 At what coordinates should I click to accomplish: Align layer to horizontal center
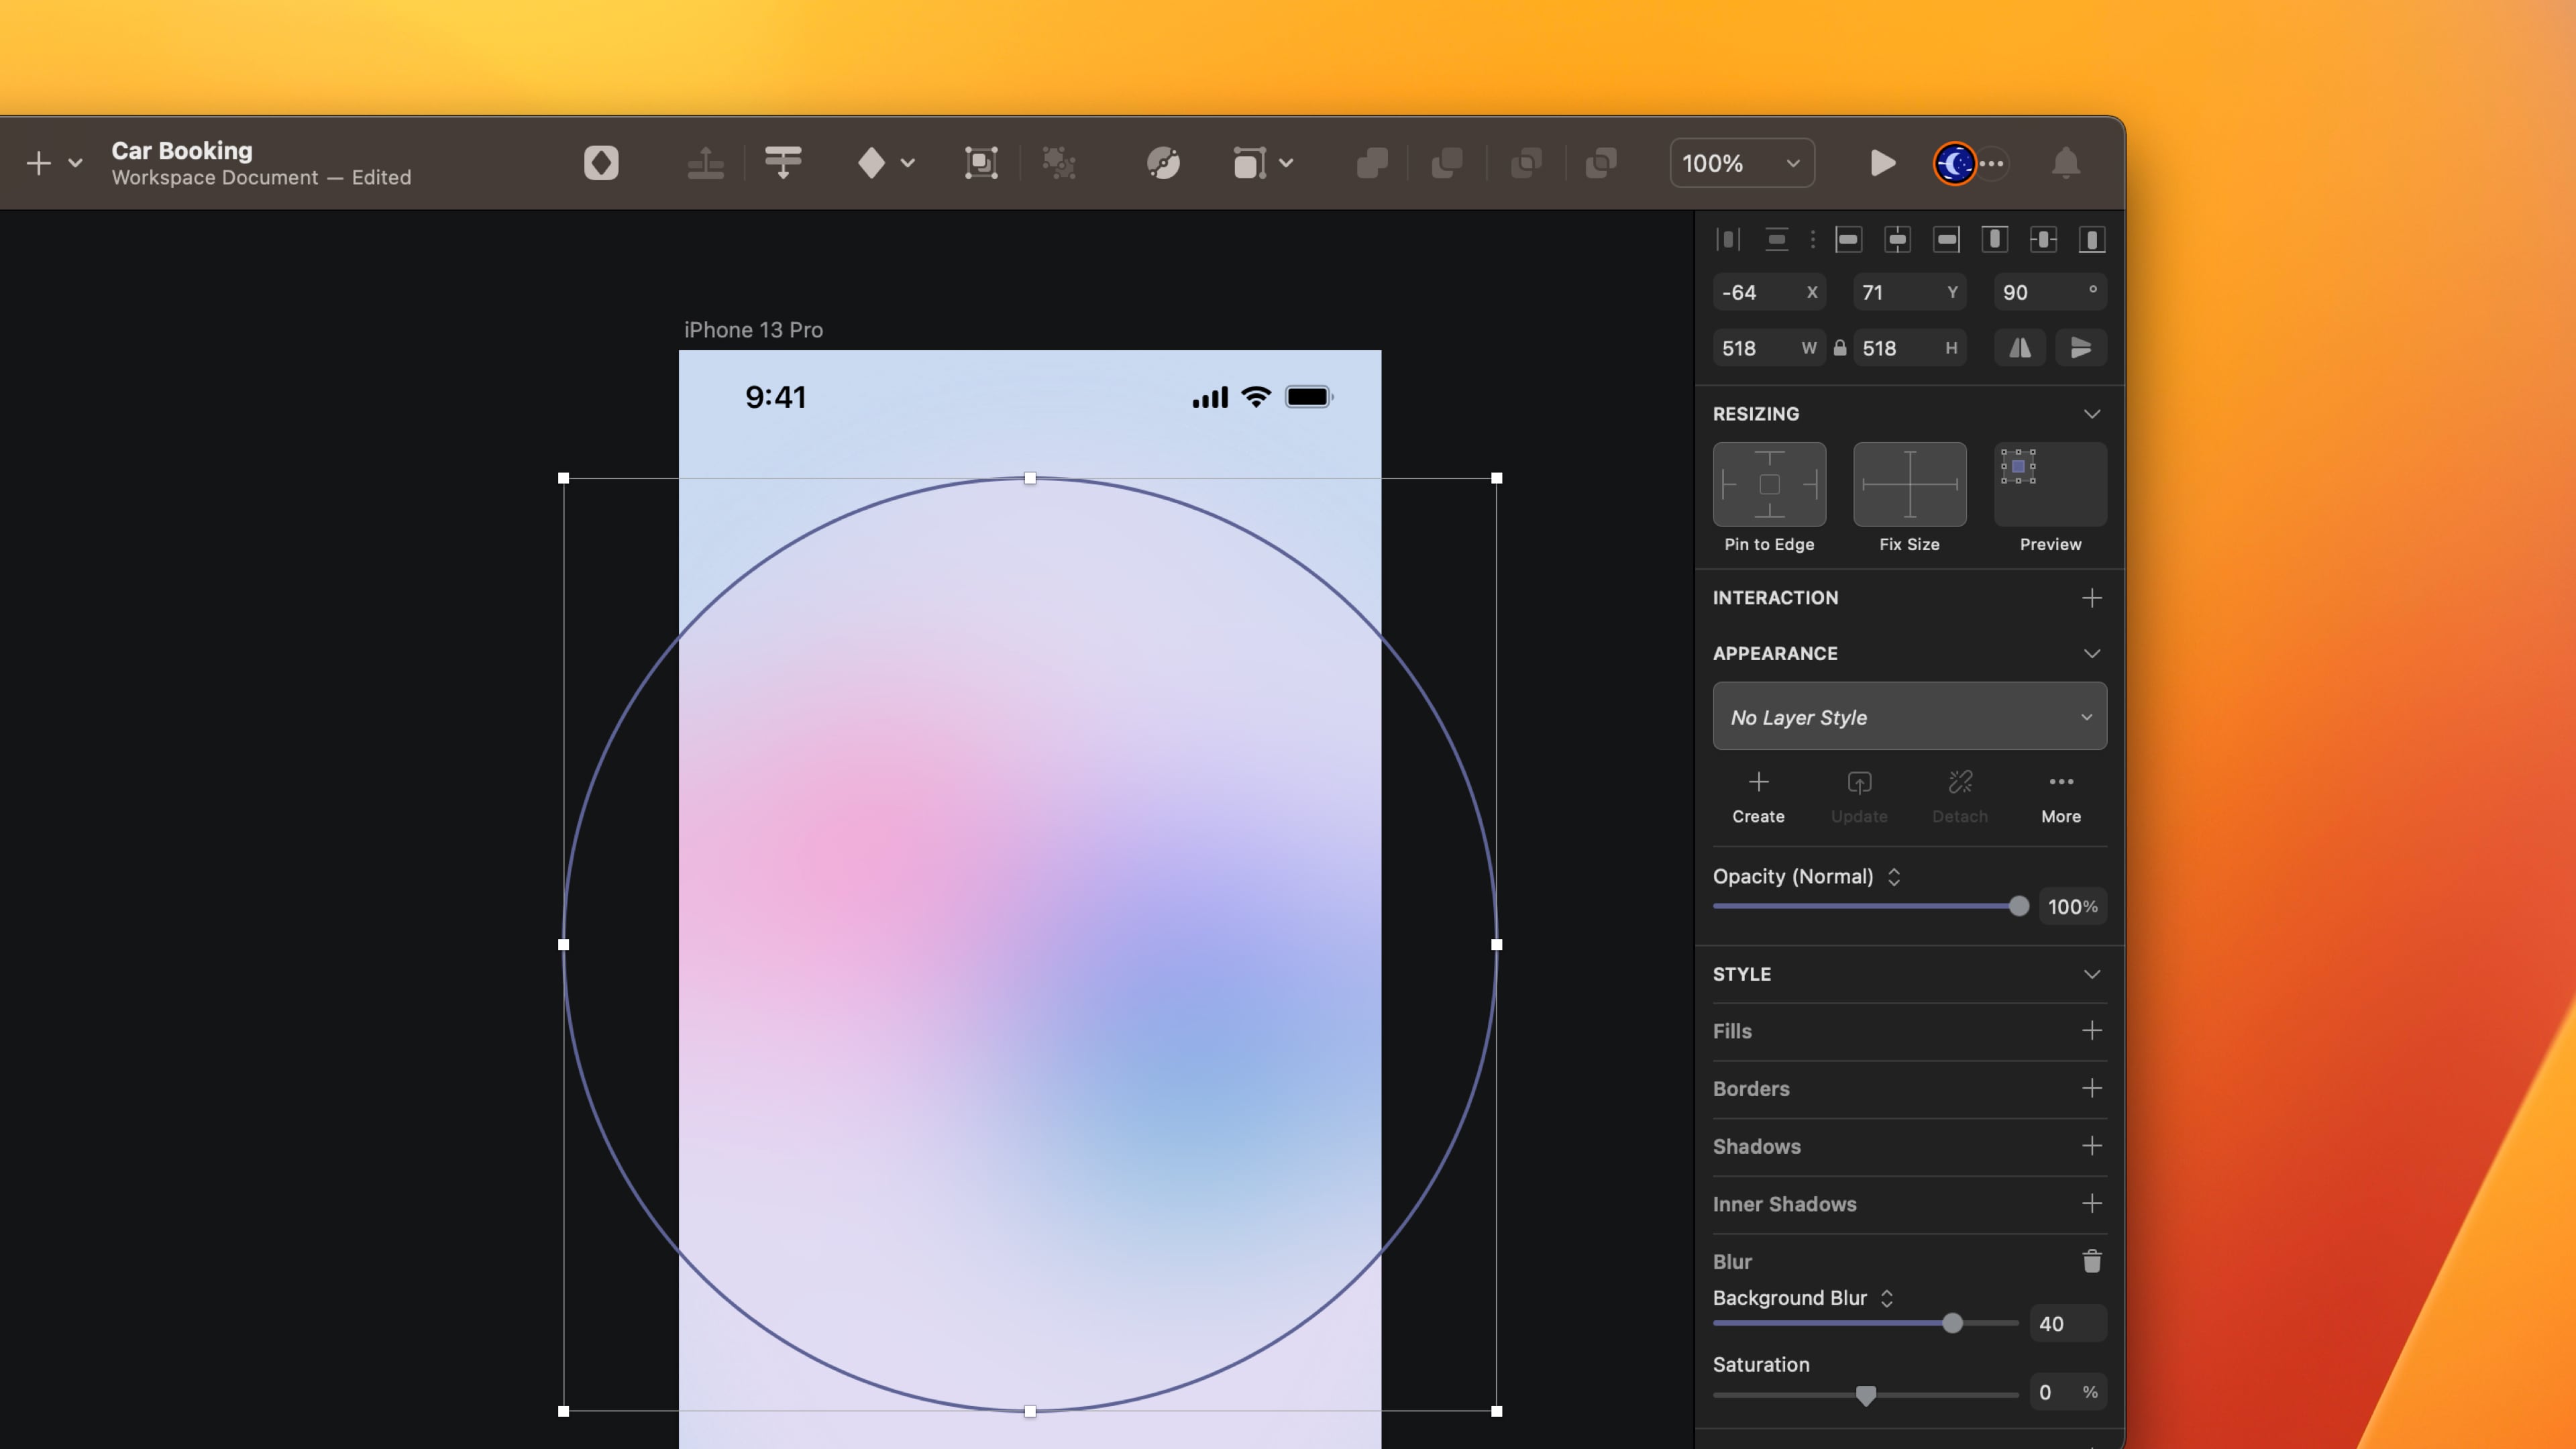tap(1897, 239)
